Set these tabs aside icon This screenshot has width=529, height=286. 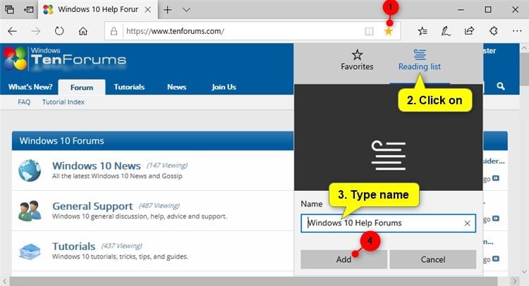pos(29,10)
